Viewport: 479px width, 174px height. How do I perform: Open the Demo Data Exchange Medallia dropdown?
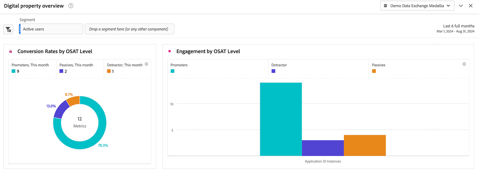tap(417, 6)
